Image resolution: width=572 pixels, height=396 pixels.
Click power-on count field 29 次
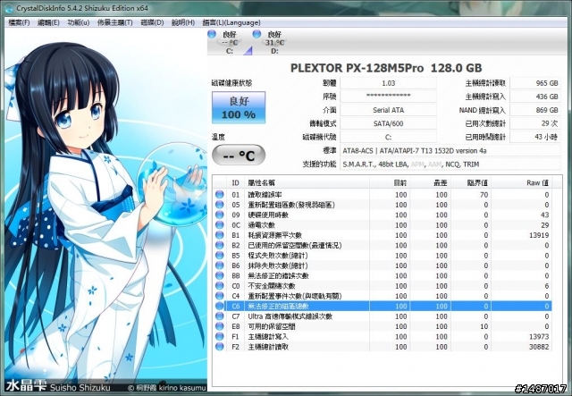535,123
